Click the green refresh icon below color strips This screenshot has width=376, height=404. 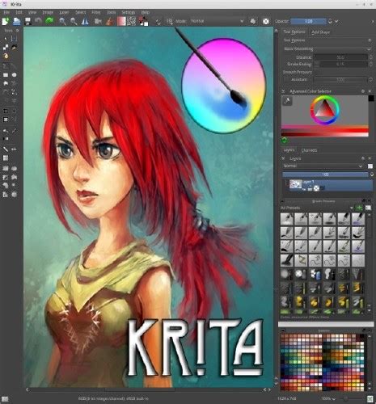[285, 140]
